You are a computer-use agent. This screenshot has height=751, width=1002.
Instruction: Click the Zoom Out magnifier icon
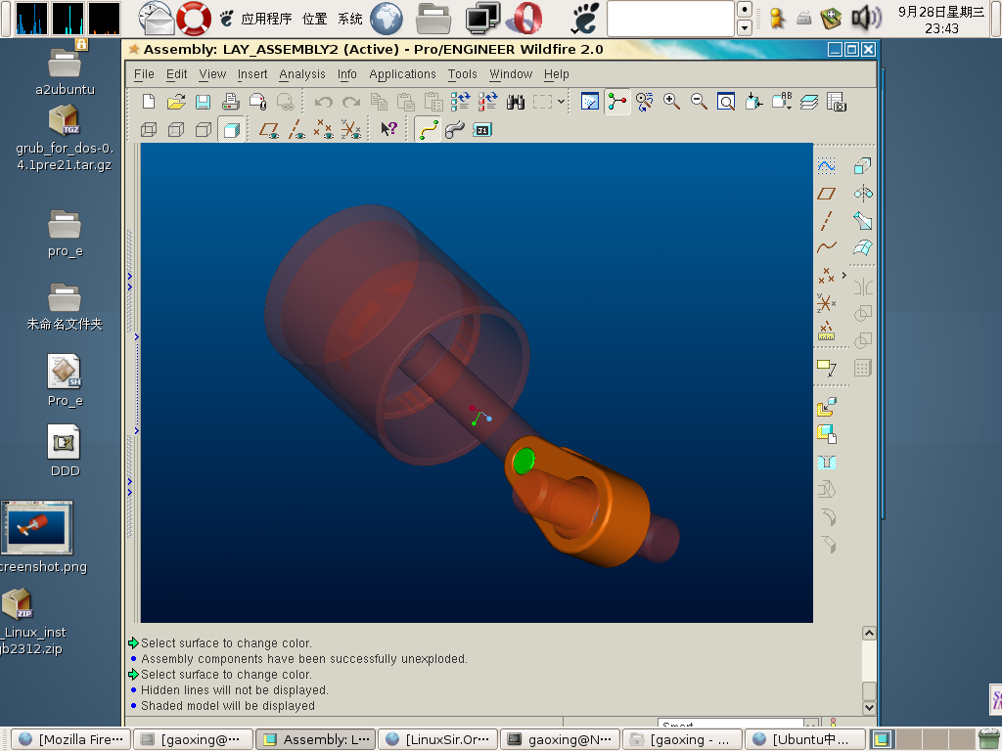699,102
